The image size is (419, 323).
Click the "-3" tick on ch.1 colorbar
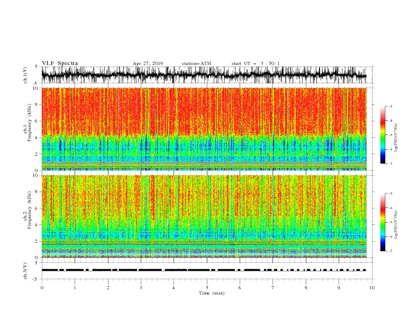(390, 106)
